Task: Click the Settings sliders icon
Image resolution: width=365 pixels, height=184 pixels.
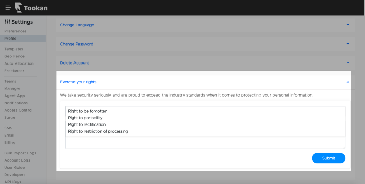Action: click(7, 22)
